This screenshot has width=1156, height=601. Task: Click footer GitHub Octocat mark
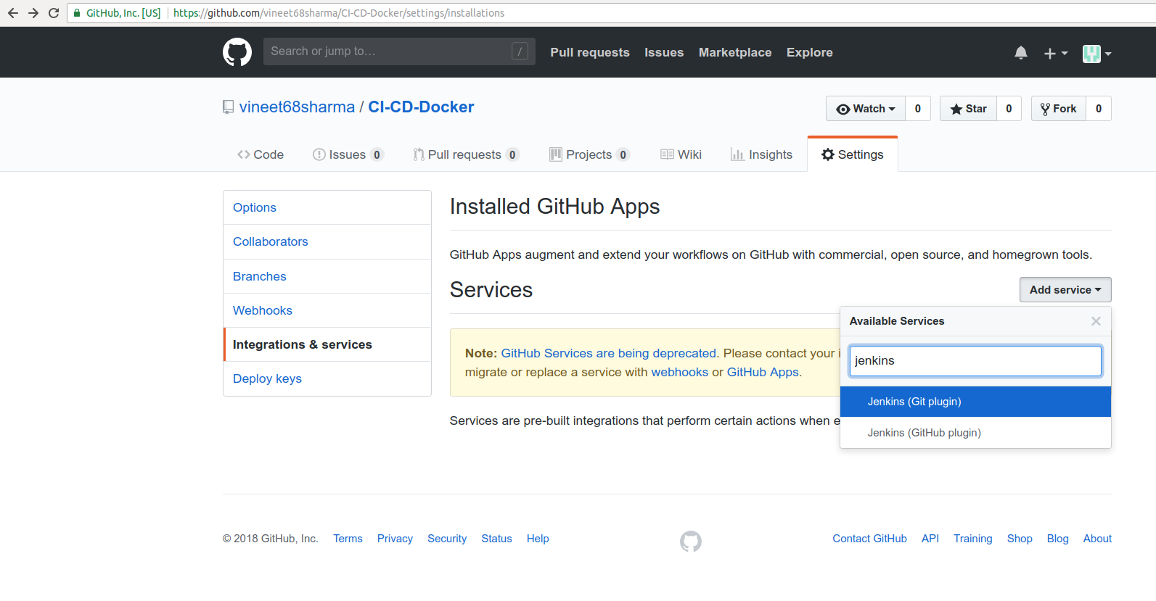[691, 541]
